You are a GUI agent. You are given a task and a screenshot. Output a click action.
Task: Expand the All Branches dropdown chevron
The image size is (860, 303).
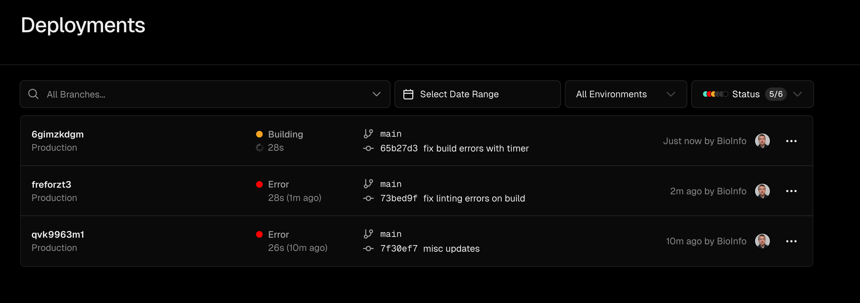pyautogui.click(x=376, y=94)
